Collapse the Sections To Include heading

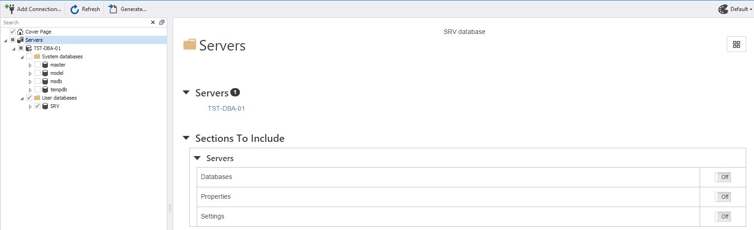click(x=186, y=138)
